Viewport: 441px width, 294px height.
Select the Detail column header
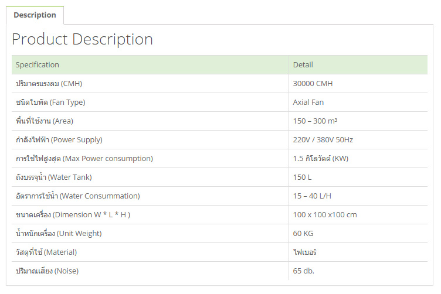coord(358,64)
